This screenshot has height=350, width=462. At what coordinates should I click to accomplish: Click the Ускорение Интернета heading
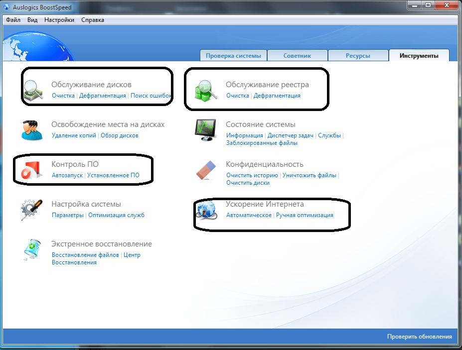pos(265,204)
